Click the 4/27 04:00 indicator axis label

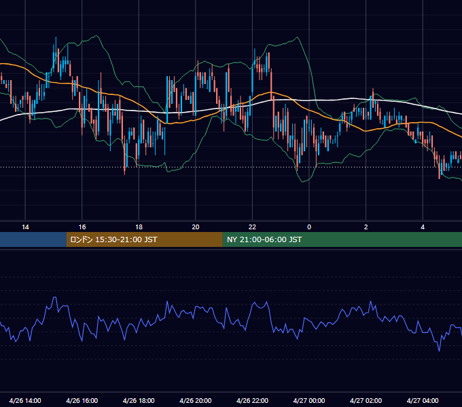[423, 400]
